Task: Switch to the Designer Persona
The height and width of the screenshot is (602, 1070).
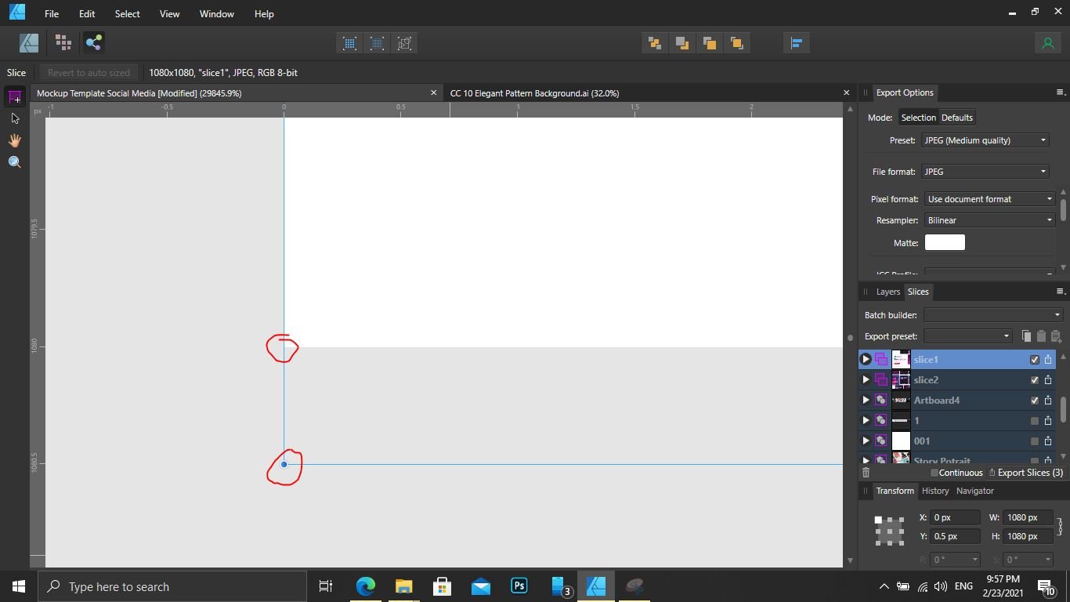Action: (29, 43)
